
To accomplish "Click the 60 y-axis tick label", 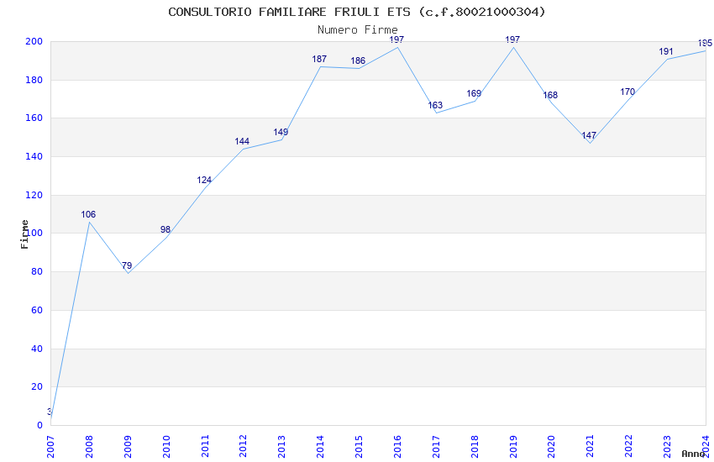I will pyautogui.click(x=36, y=311).
